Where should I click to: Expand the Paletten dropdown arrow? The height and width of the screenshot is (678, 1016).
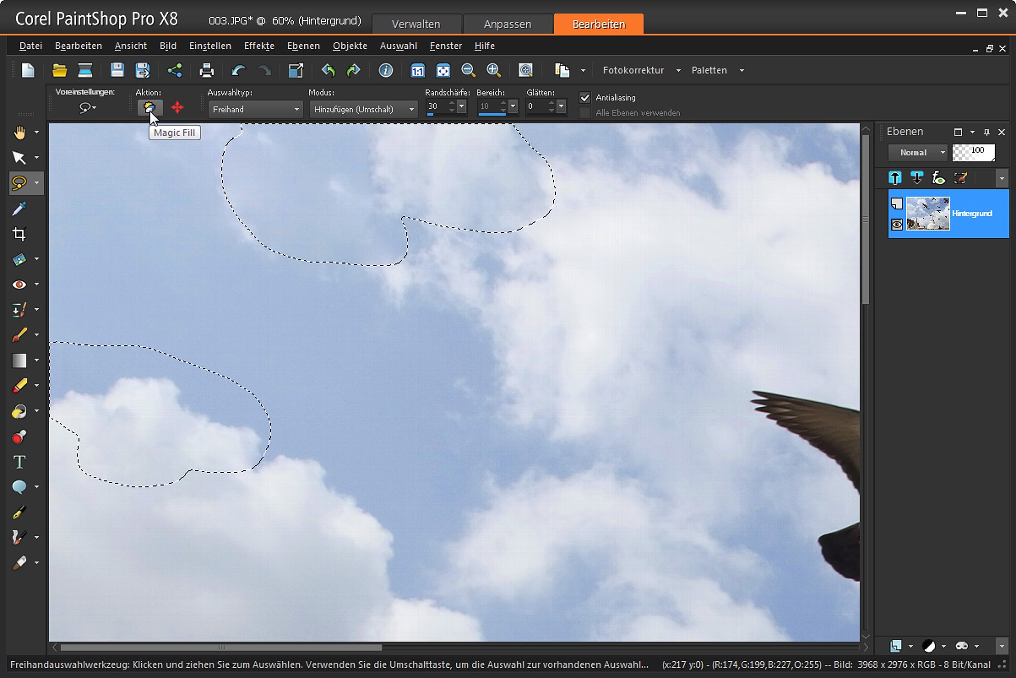[x=742, y=71]
